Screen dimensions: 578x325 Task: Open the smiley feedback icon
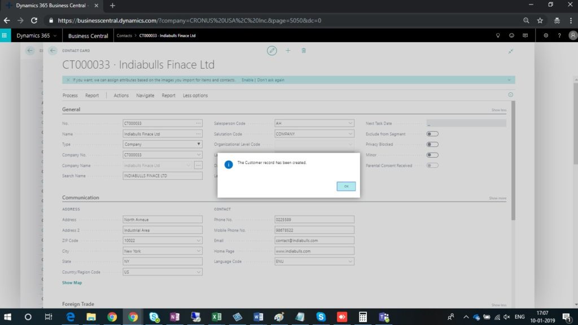(x=511, y=35)
